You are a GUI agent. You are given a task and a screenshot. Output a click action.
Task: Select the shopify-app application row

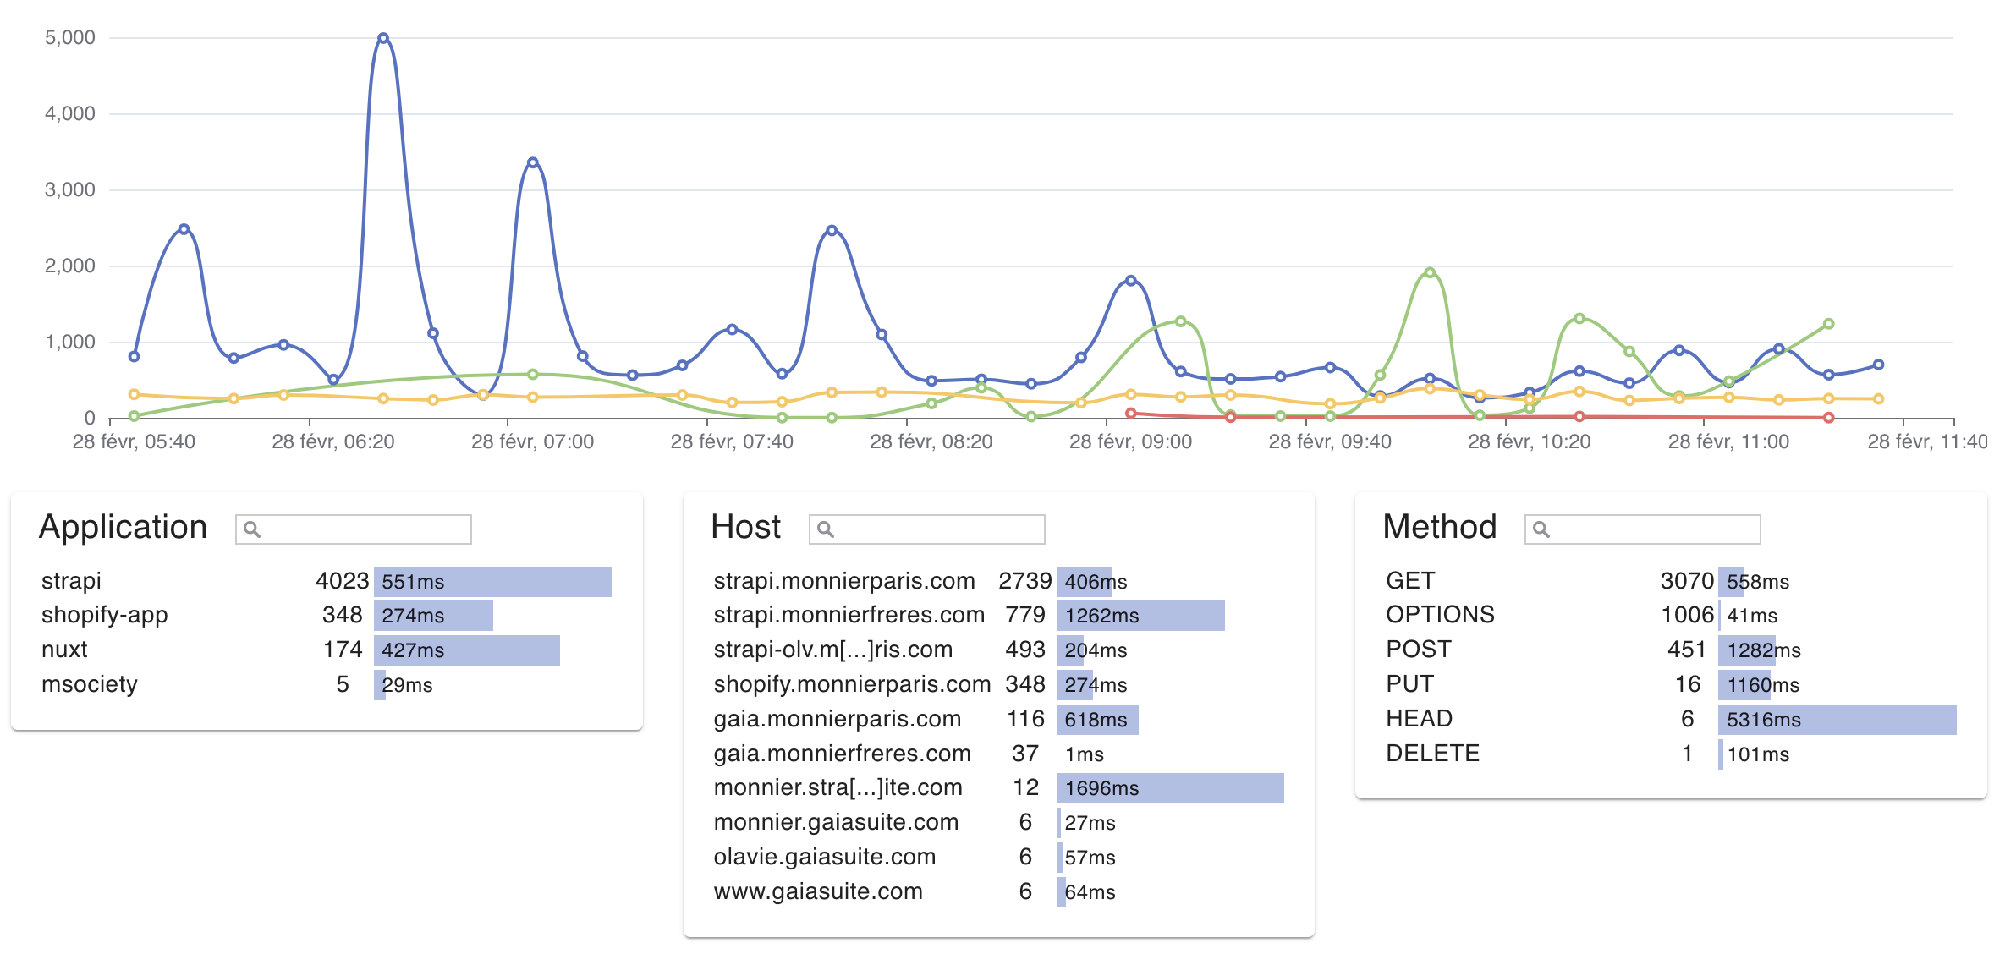[x=327, y=615]
